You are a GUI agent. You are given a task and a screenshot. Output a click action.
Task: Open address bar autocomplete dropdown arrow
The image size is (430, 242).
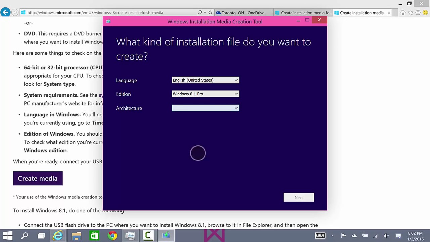point(205,13)
